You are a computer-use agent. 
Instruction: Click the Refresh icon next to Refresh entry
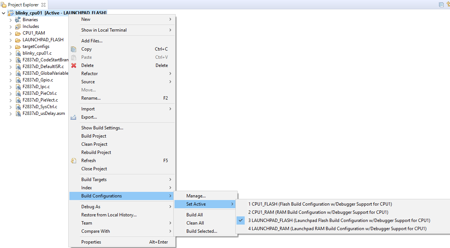73,160
